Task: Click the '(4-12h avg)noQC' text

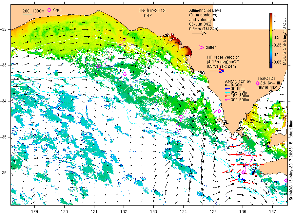Action: (x=223, y=62)
